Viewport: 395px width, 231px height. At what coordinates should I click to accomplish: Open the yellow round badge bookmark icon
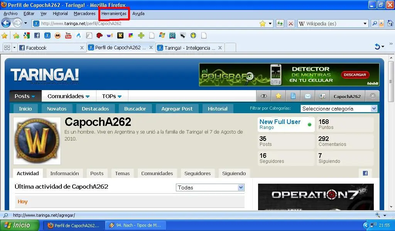coord(193,35)
